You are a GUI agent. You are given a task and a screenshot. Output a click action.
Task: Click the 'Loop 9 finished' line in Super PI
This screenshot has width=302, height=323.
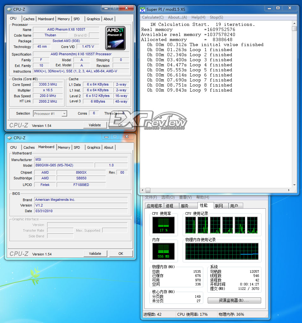click(190, 90)
